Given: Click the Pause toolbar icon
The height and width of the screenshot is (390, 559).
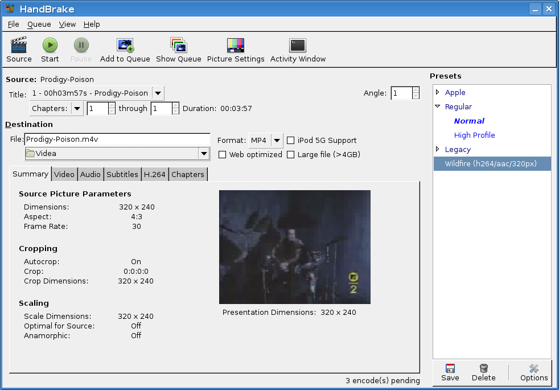Looking at the screenshot, I should coord(81,45).
